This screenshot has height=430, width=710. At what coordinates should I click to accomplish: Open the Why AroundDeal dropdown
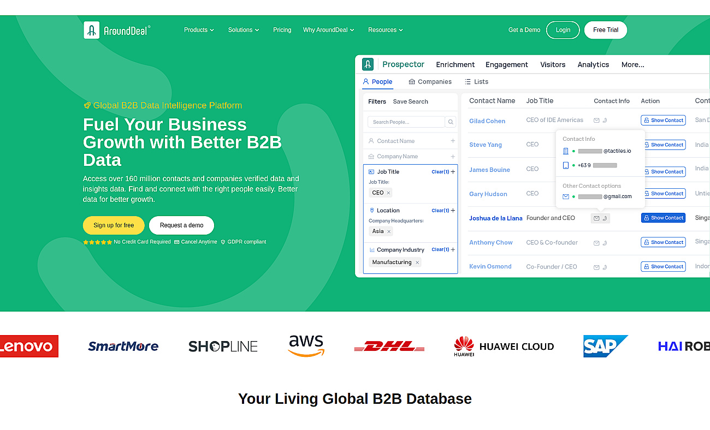[329, 30]
